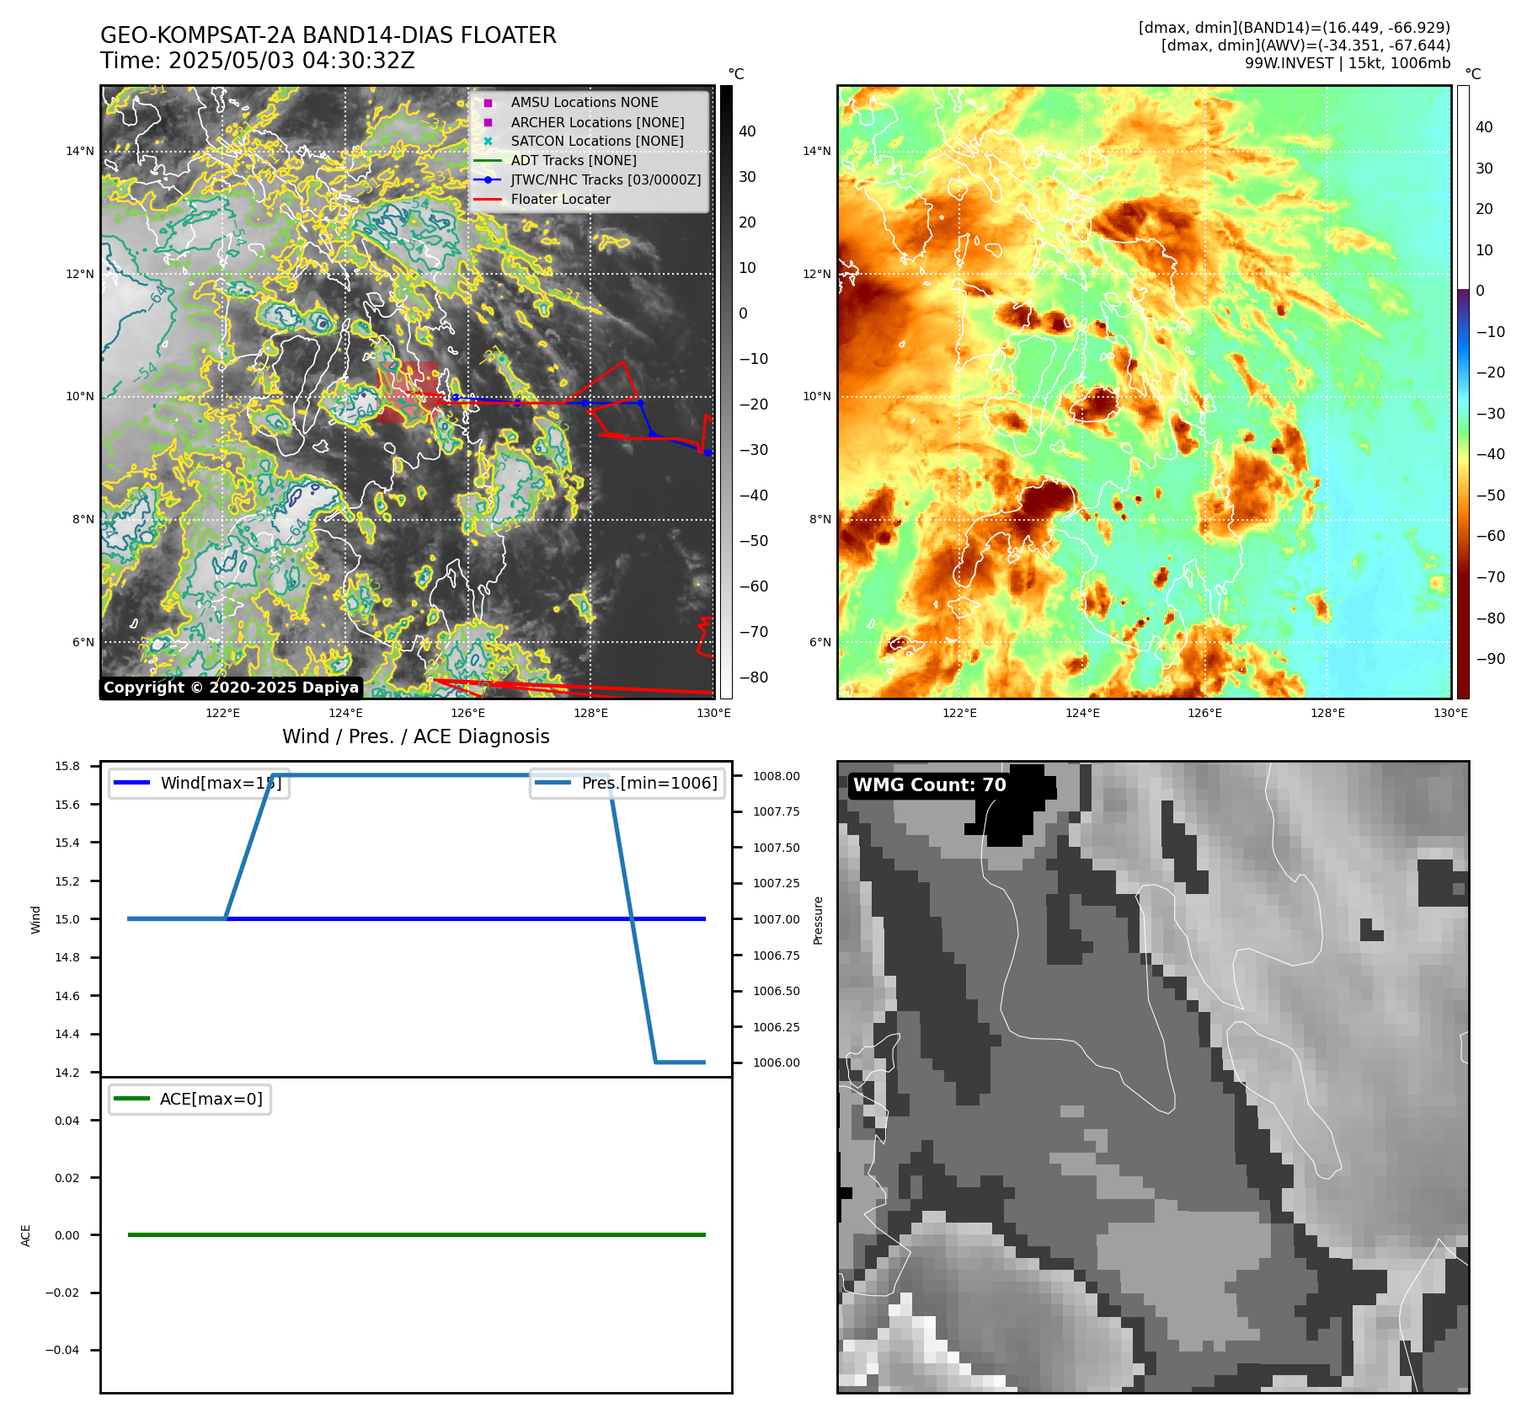Image resolution: width=1527 pixels, height=1424 pixels.
Task: Click the °C unit above the grayscale colorbar
Action: coord(736,74)
